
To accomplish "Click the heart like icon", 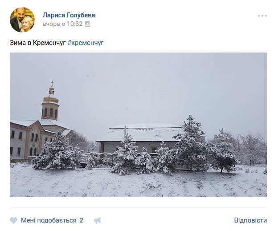I will (x=14, y=220).
